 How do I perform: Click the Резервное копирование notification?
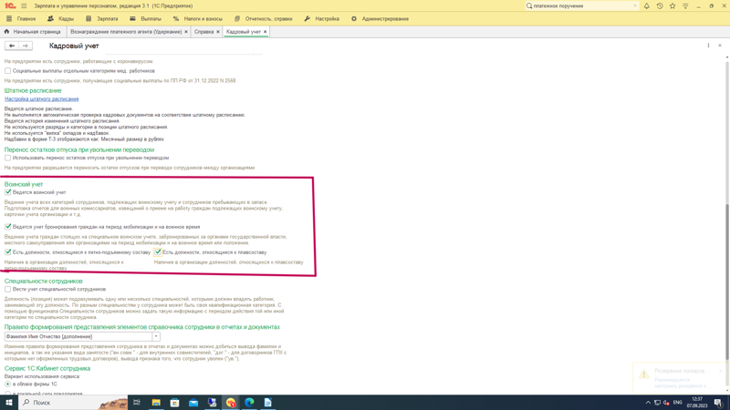681,378
